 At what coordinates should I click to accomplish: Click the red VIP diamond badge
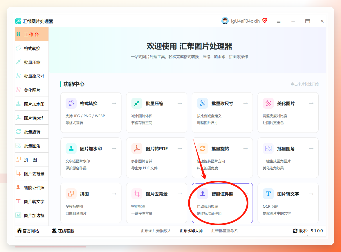pos(265,21)
